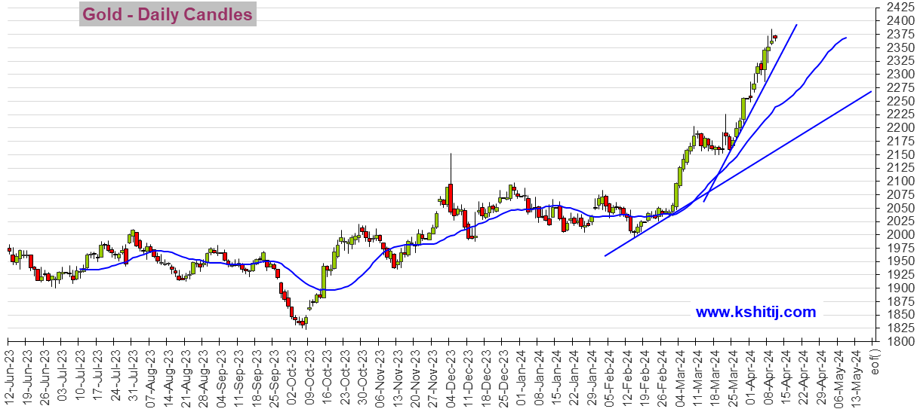Select the 08-Apr-24 date label

770,370
